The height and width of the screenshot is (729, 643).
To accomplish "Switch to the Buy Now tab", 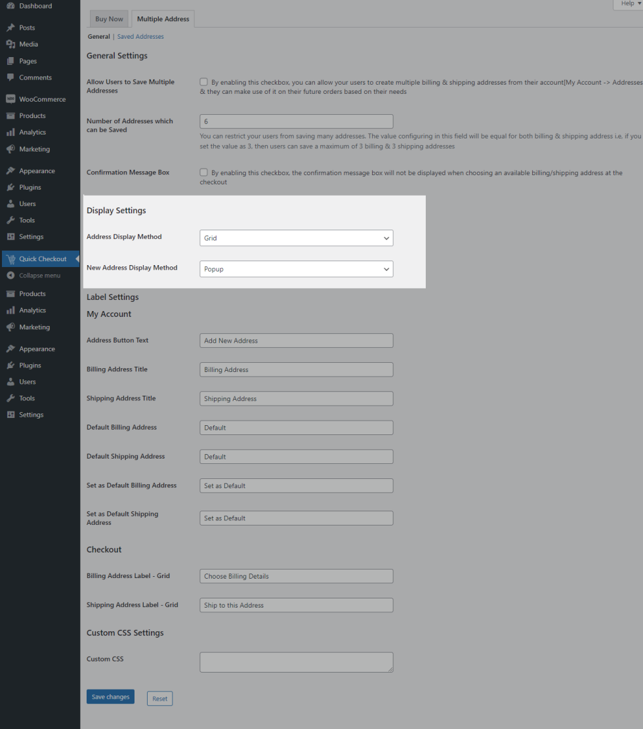I will [x=109, y=19].
